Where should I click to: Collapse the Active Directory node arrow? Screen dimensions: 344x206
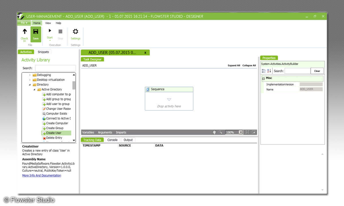point(34,90)
